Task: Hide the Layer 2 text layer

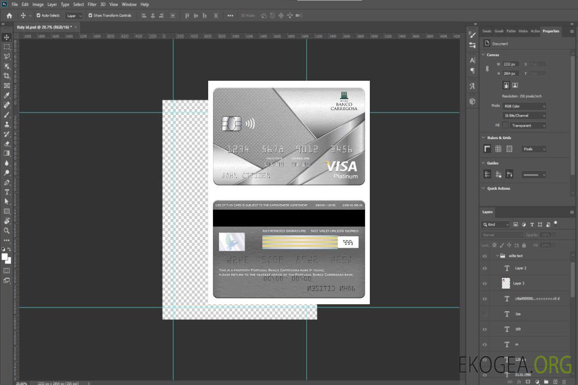Action: [x=485, y=268]
